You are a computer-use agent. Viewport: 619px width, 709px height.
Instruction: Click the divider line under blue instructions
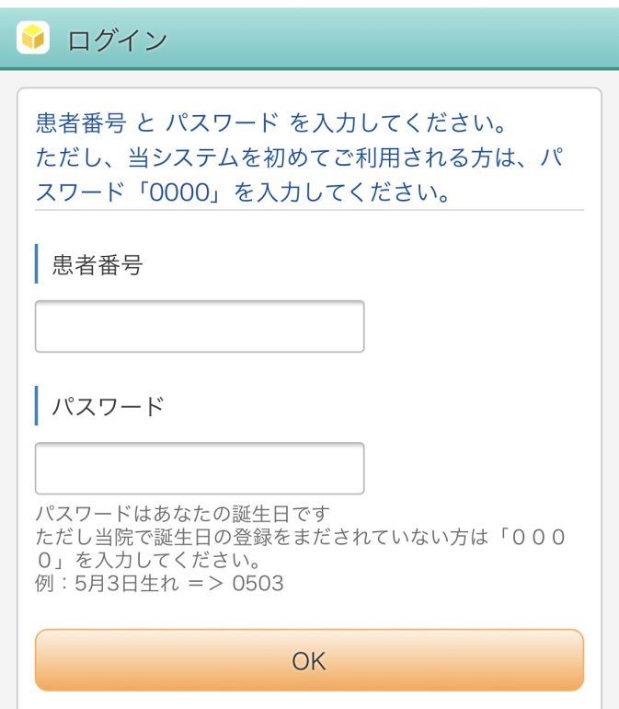pyautogui.click(x=309, y=210)
